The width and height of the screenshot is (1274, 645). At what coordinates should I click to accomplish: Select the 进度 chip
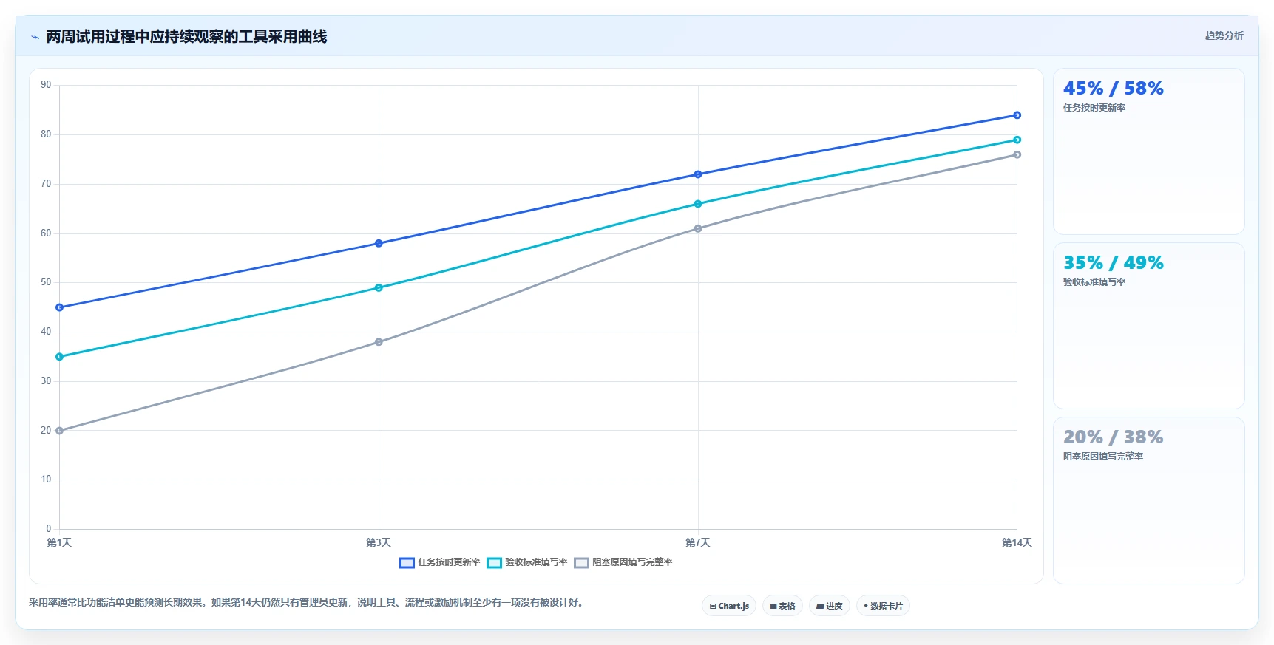click(x=829, y=606)
